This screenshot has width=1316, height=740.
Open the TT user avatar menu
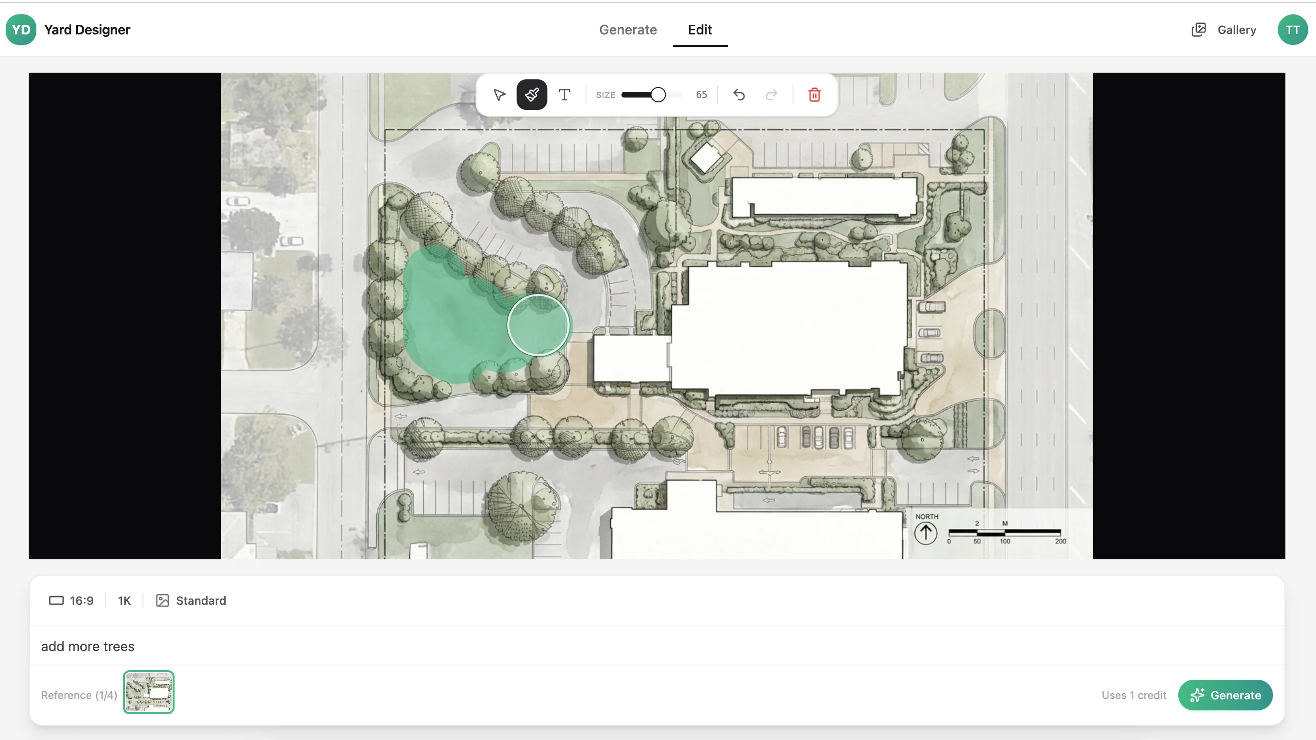tap(1293, 30)
